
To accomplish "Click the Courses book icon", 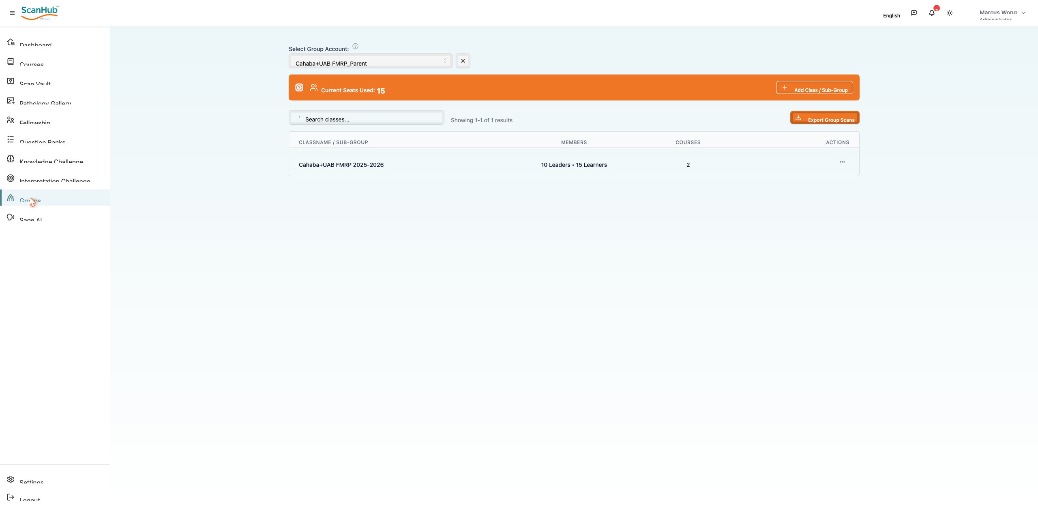I will (x=11, y=62).
